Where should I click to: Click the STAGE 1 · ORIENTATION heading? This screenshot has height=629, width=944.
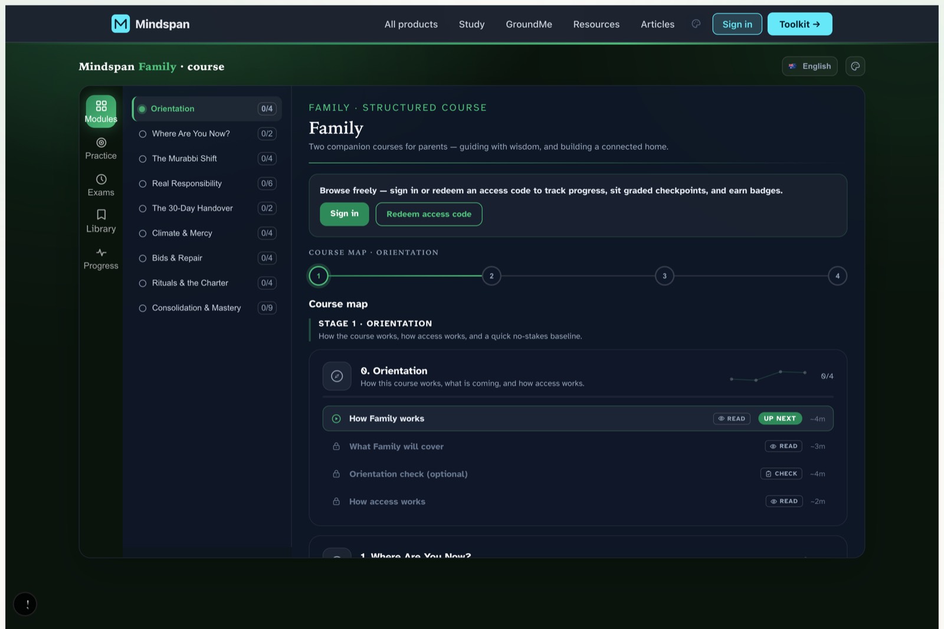(x=375, y=323)
